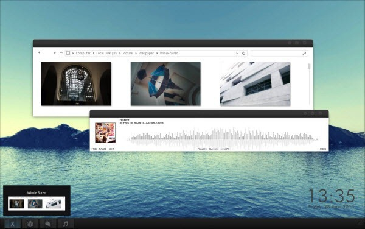The image size is (365, 229).
Task: Click the middle of the waveform seekbar
Action: pyautogui.click(x=222, y=139)
